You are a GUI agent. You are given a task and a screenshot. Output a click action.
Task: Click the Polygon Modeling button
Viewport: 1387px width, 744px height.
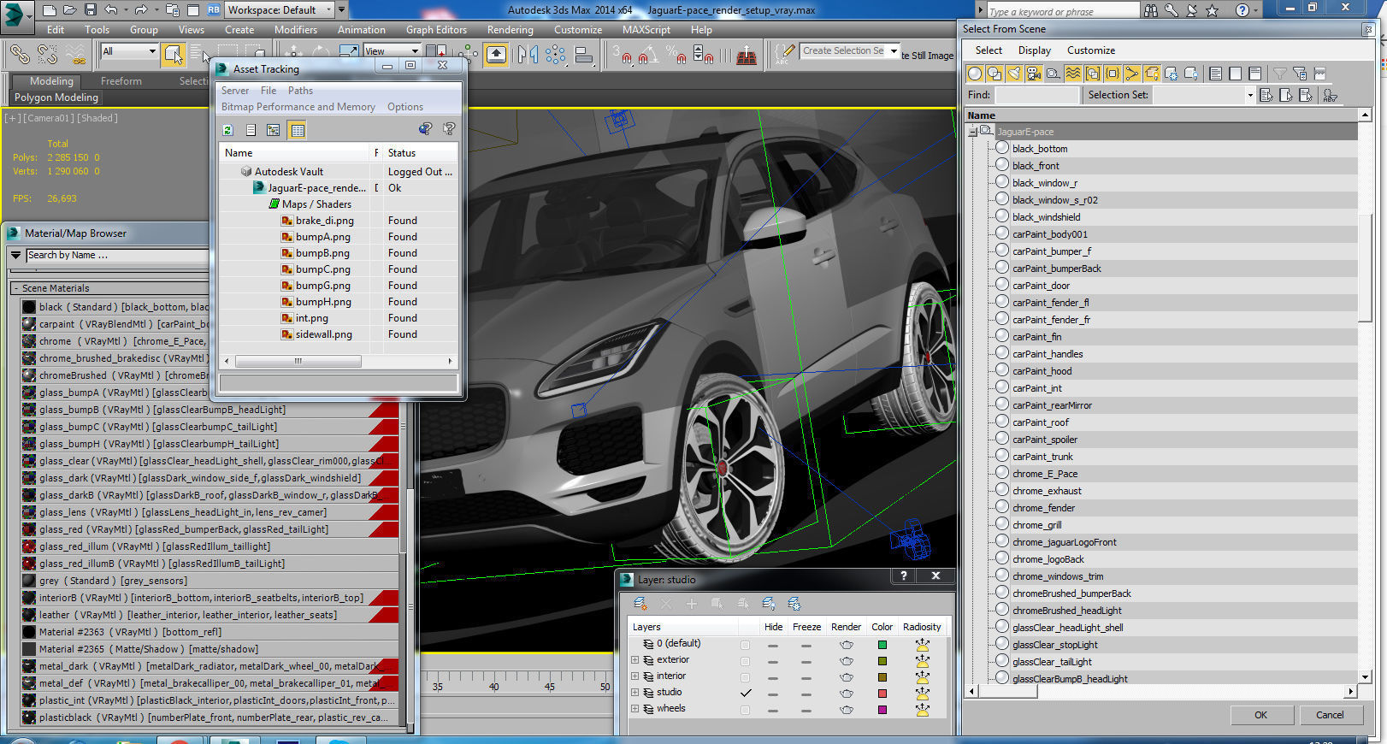pos(56,97)
